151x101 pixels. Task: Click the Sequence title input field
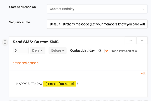tap(97, 24)
